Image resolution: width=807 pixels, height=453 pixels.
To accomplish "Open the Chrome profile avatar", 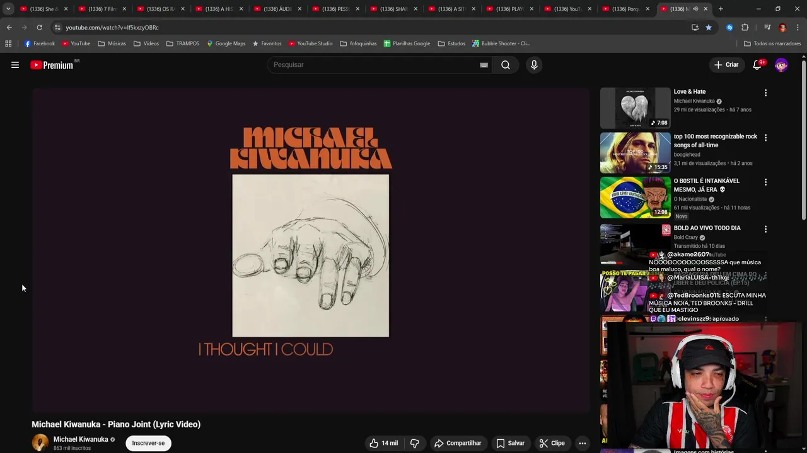I will (782, 27).
